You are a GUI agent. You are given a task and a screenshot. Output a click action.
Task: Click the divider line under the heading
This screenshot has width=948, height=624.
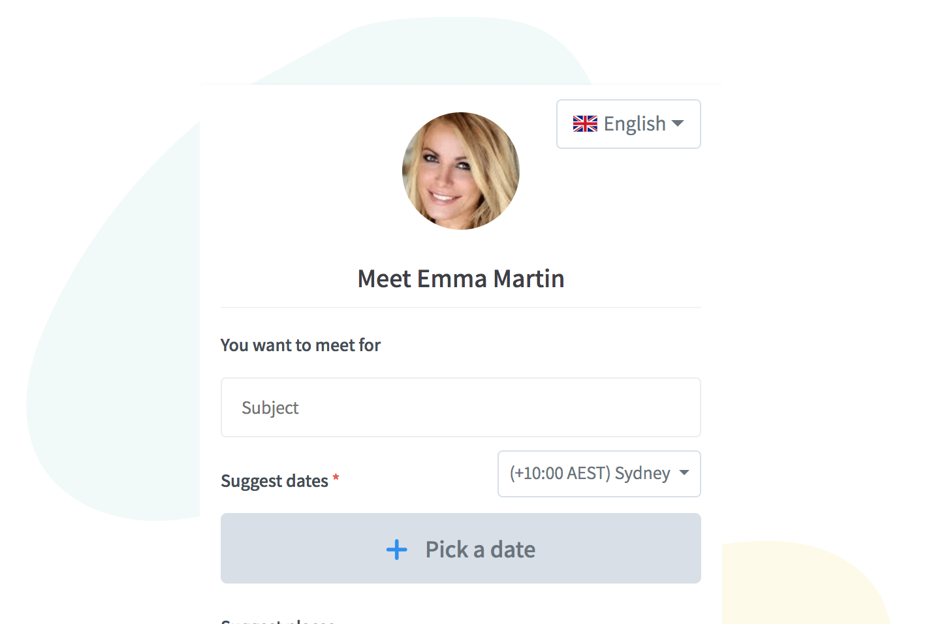pos(460,307)
